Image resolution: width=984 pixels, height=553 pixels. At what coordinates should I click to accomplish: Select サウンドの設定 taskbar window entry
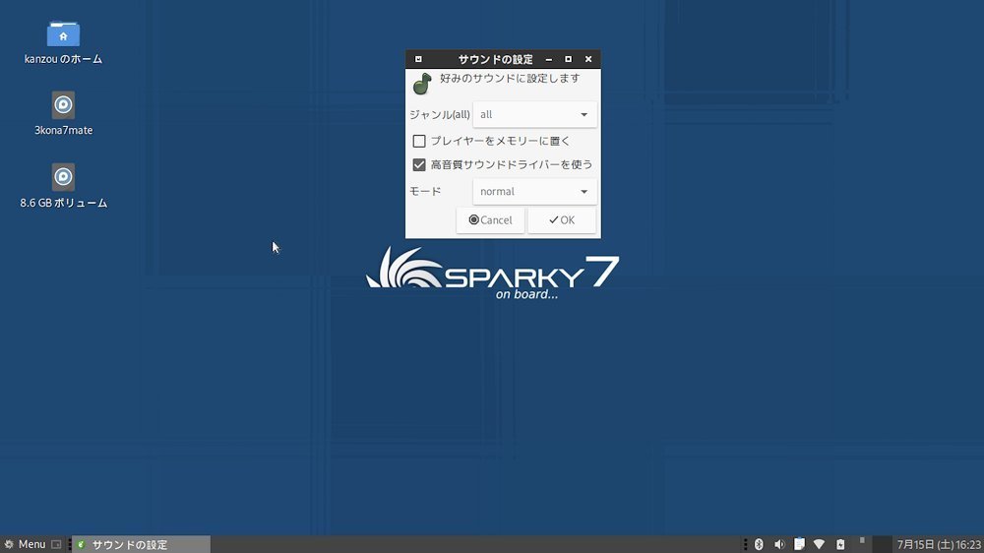point(142,544)
